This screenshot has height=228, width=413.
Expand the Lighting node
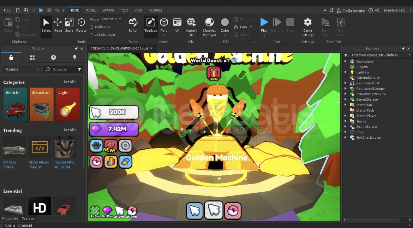(x=345, y=72)
